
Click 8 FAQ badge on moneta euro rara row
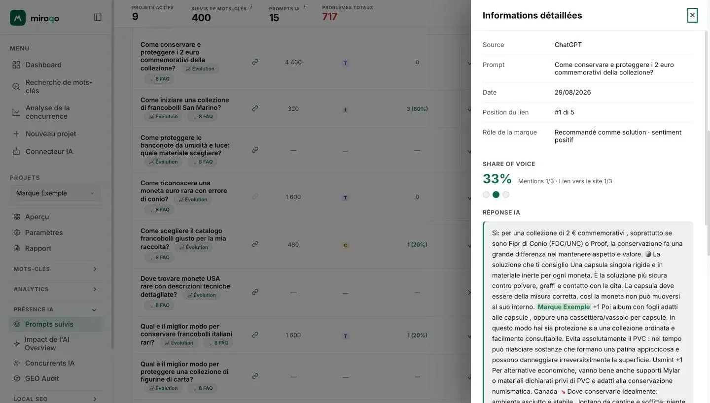pos(159,210)
